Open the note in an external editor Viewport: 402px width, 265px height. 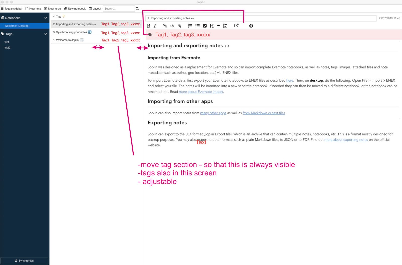pyautogui.click(x=236, y=26)
